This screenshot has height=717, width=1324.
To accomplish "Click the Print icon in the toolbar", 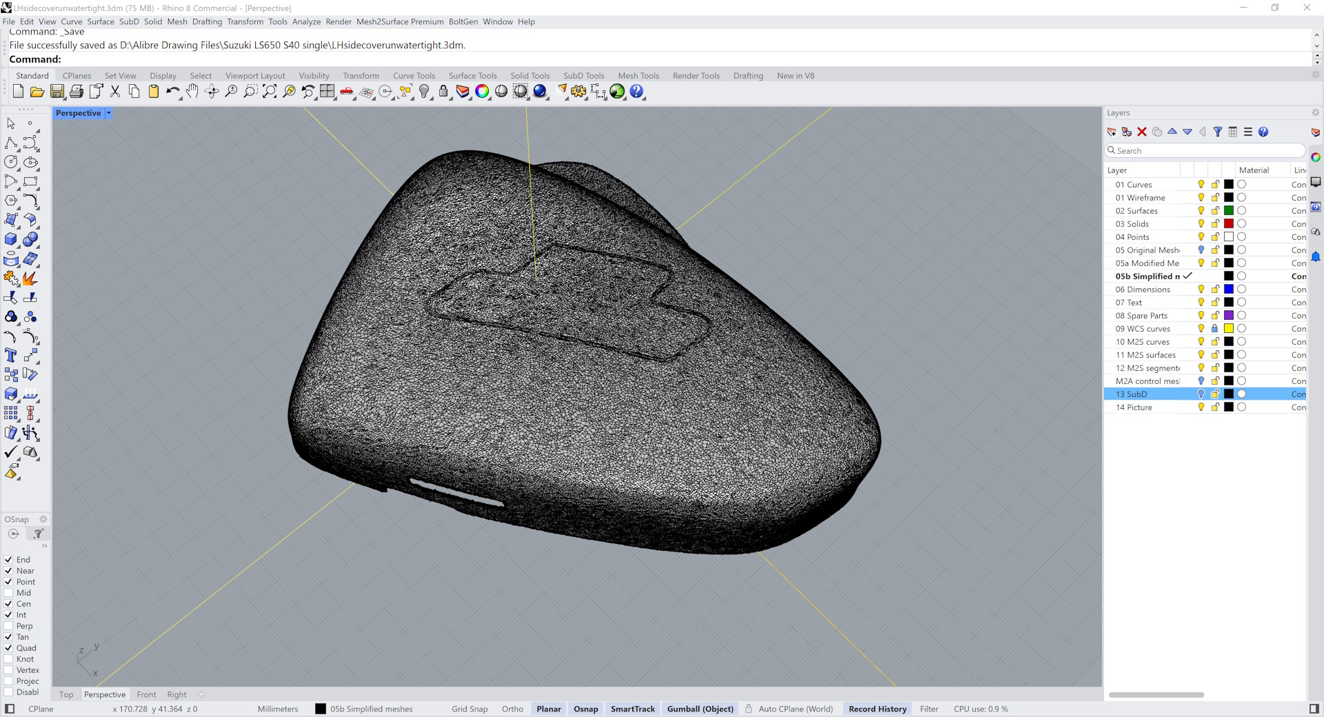I will pyautogui.click(x=77, y=92).
